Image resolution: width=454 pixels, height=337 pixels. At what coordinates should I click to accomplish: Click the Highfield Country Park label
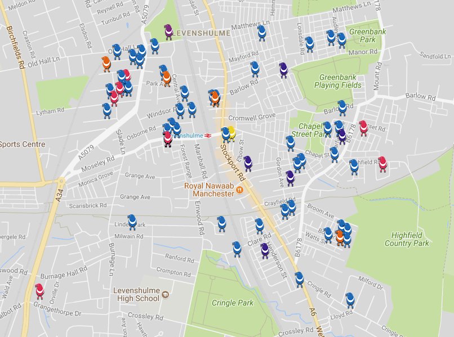point(407,239)
